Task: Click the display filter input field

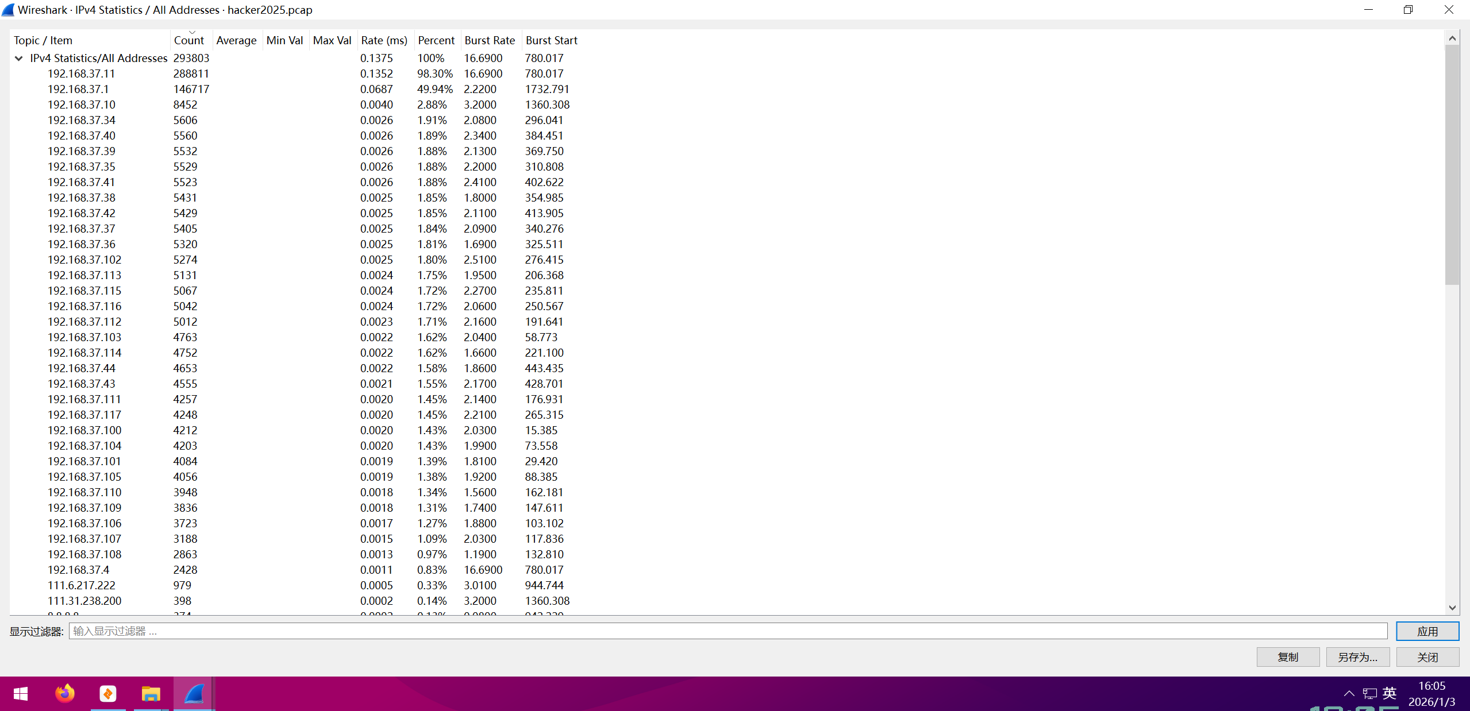Action: click(x=727, y=631)
